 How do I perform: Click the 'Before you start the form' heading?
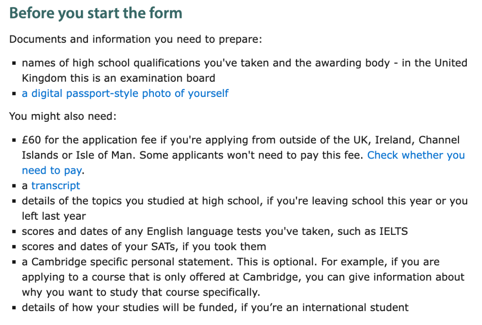coord(96,13)
